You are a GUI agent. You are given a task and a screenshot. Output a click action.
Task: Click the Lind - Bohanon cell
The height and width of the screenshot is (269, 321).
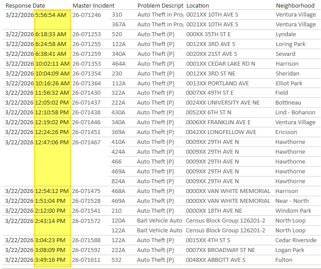(x=295, y=112)
